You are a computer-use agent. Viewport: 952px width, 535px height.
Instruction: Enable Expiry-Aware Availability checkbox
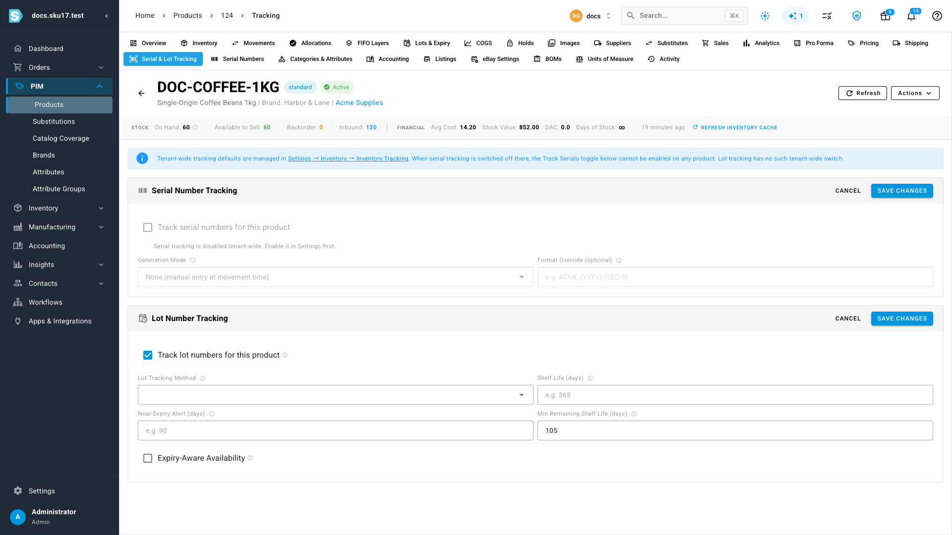[x=148, y=458]
